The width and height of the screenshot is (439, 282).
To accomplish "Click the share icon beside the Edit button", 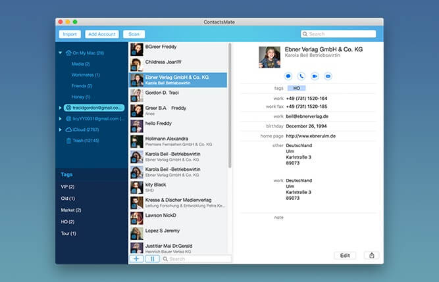I will point(370,255).
